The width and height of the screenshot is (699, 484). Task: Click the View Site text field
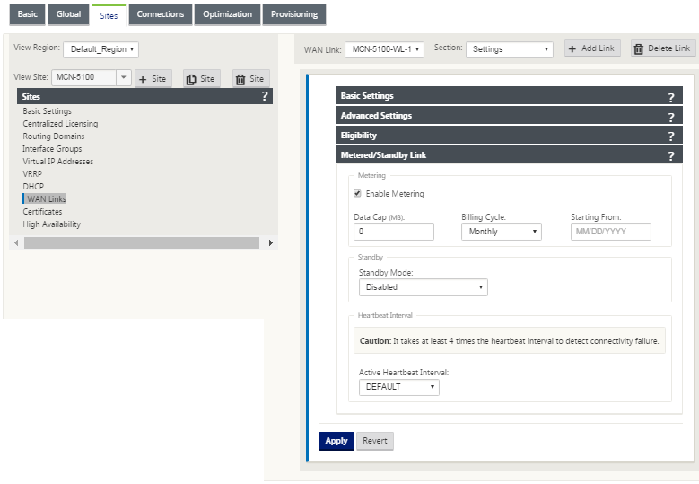click(x=84, y=77)
